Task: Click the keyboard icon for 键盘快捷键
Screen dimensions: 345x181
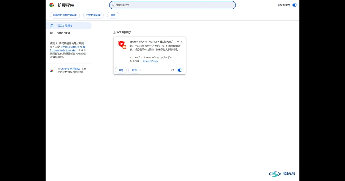Action: 52,33
